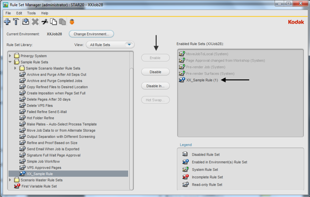The width and height of the screenshot is (310, 197).
Task: Click Enabled in Environment(s) Rule Set legend icon
Action: click(185, 162)
